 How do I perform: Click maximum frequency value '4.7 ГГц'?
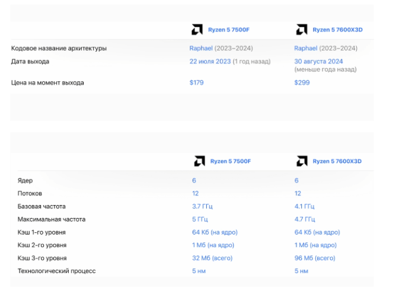coord(305,219)
